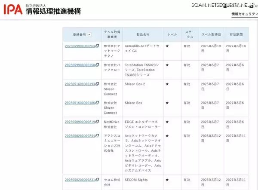This screenshot has width=258, height=190.
Task: Open Axis registration 2025050200000244 link
Action: coord(80,136)
